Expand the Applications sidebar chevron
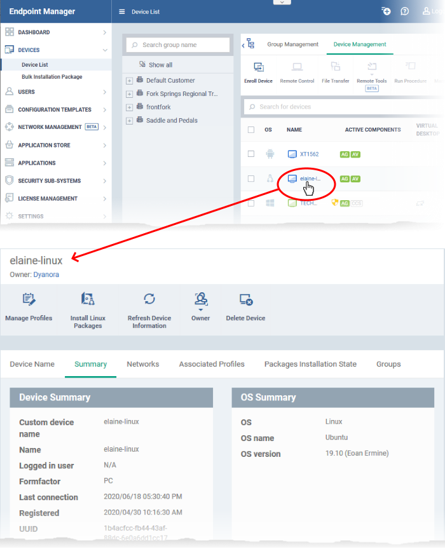 tap(105, 163)
